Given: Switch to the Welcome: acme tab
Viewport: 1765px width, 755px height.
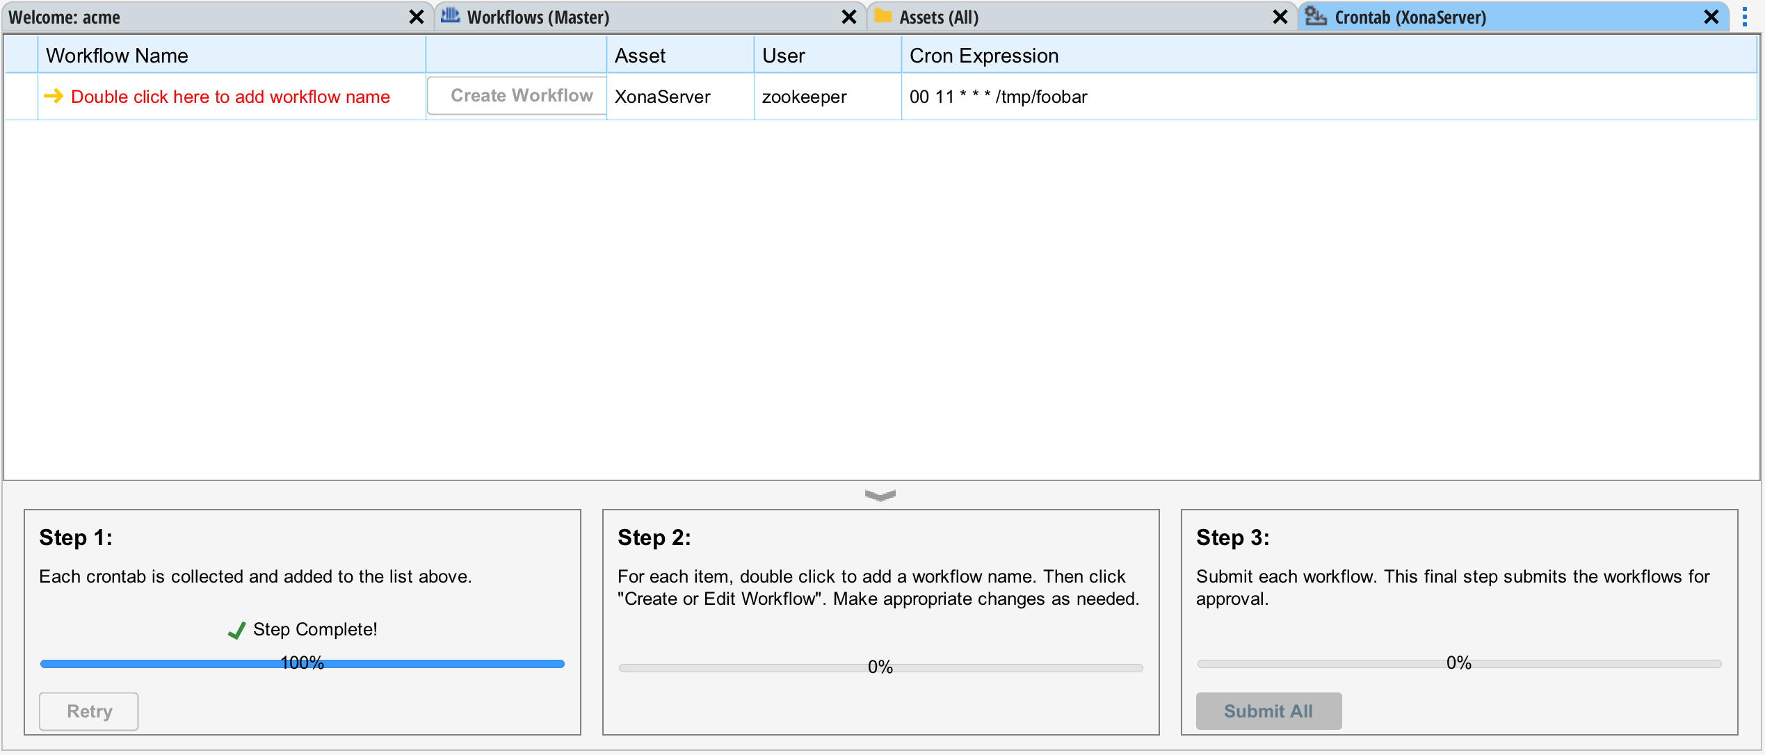Looking at the screenshot, I should [x=64, y=17].
